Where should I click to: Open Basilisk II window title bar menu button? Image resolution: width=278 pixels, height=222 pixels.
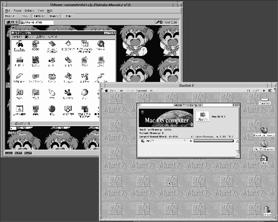click(x=103, y=86)
